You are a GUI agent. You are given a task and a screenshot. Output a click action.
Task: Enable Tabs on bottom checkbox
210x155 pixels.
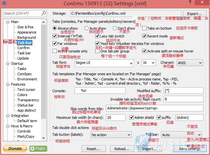pyautogui.click(x=144, y=28)
